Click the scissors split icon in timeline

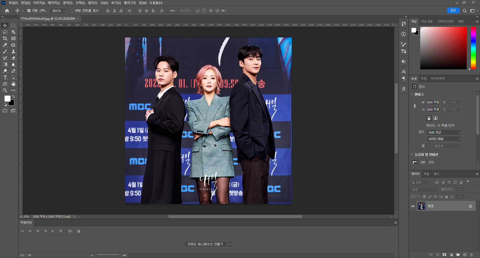(70, 231)
